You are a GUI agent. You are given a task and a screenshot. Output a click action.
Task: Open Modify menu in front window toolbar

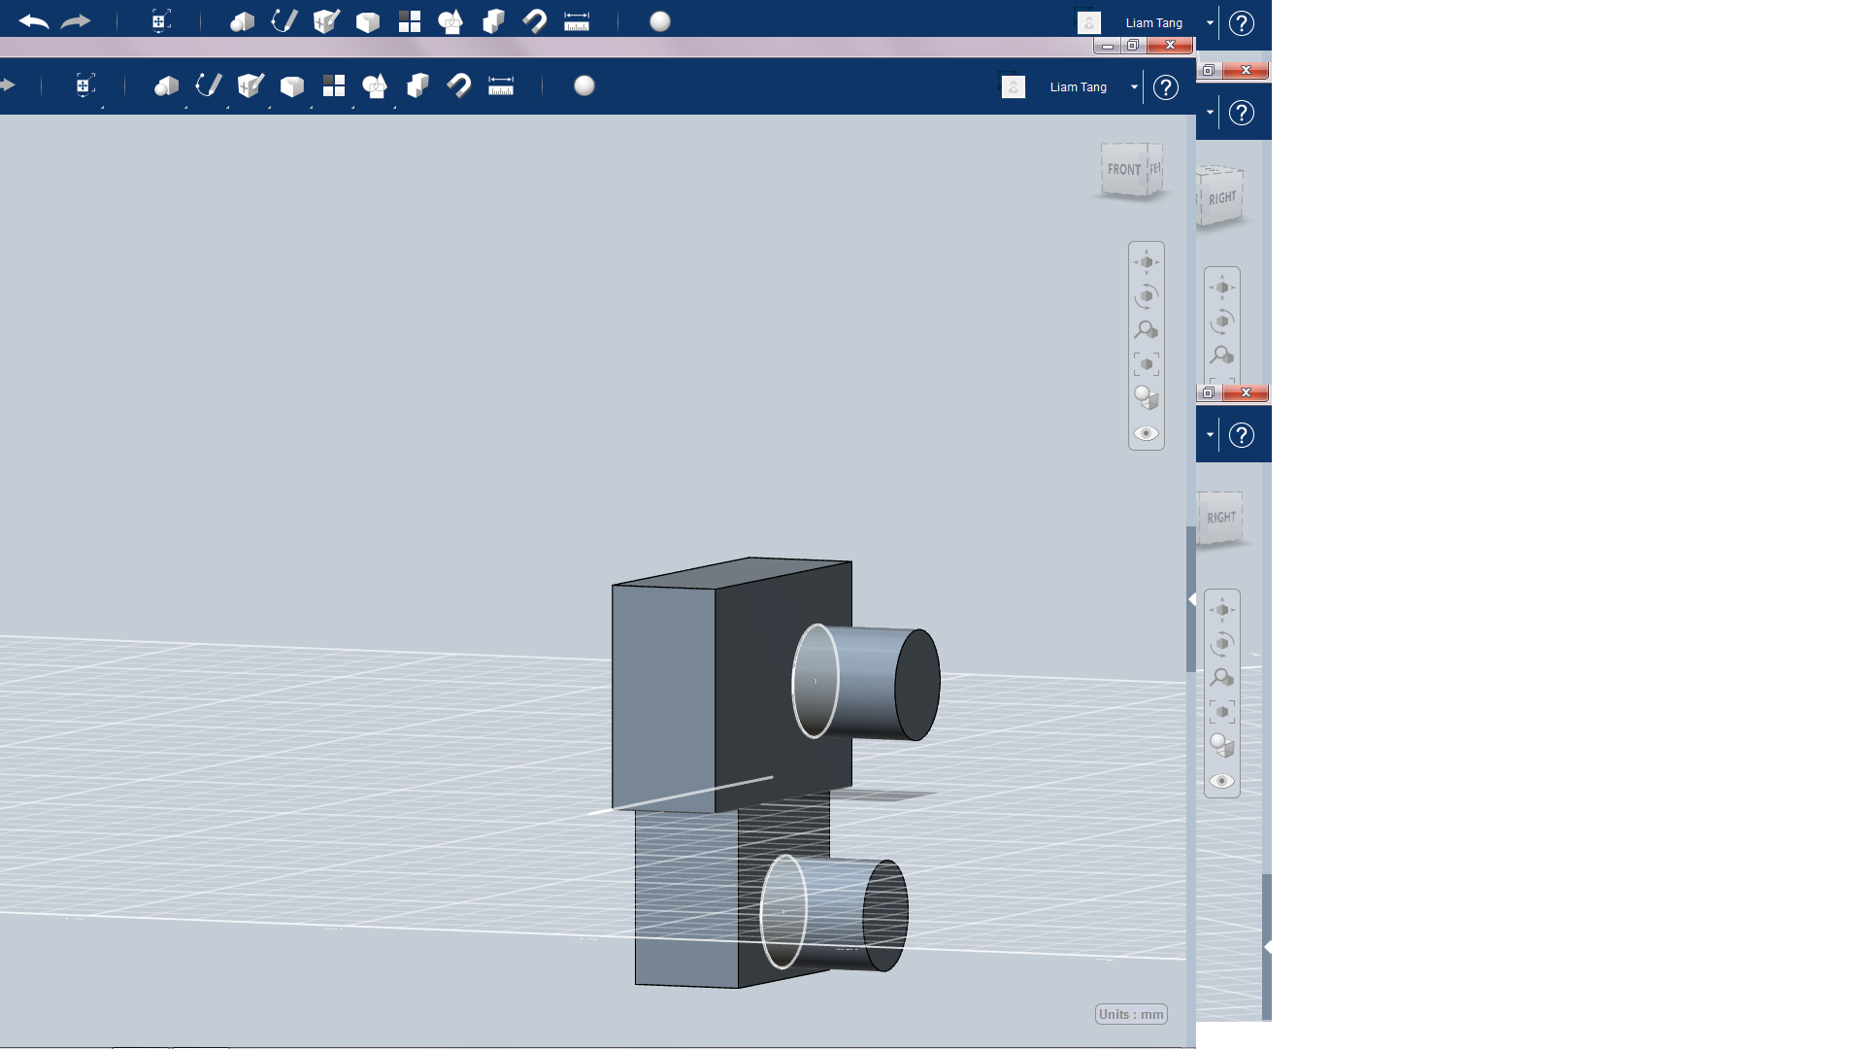tap(292, 86)
